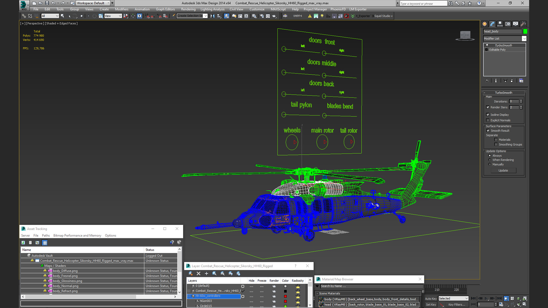
Task: Click Configure Modifier Sets icon
Action: [521, 81]
